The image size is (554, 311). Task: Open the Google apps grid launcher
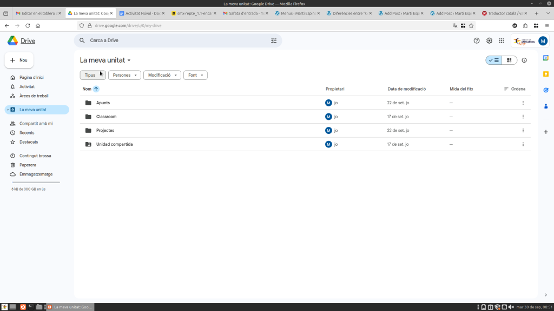pyautogui.click(x=502, y=40)
